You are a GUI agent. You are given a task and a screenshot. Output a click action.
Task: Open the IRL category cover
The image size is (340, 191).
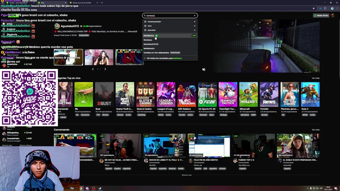pyautogui.click(x=84, y=94)
